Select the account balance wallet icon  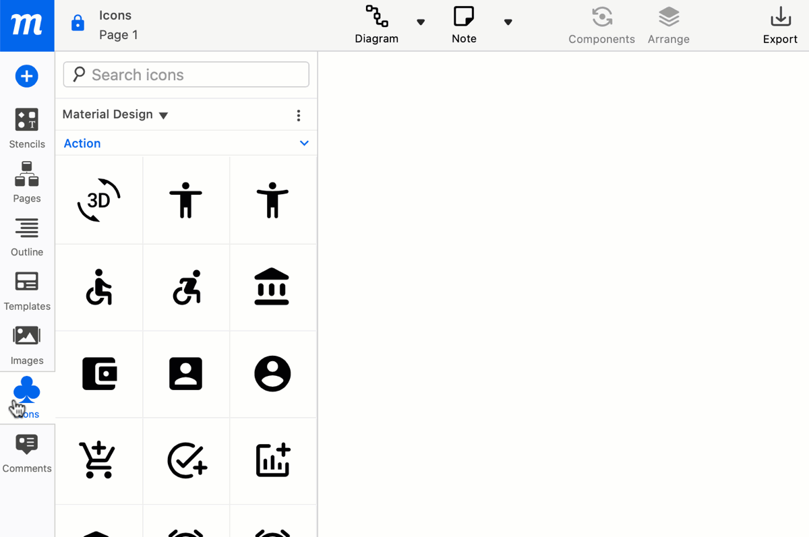tap(98, 373)
